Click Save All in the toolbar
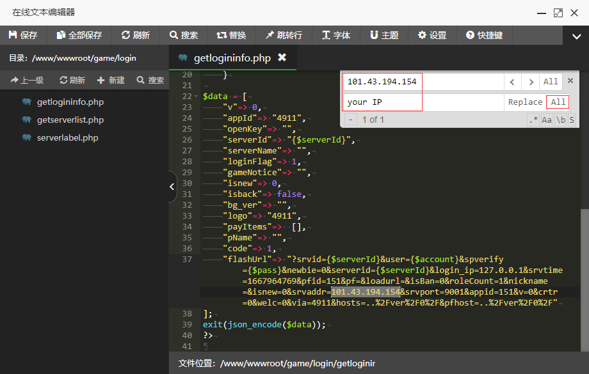The height and width of the screenshot is (374, 589). tap(79, 35)
